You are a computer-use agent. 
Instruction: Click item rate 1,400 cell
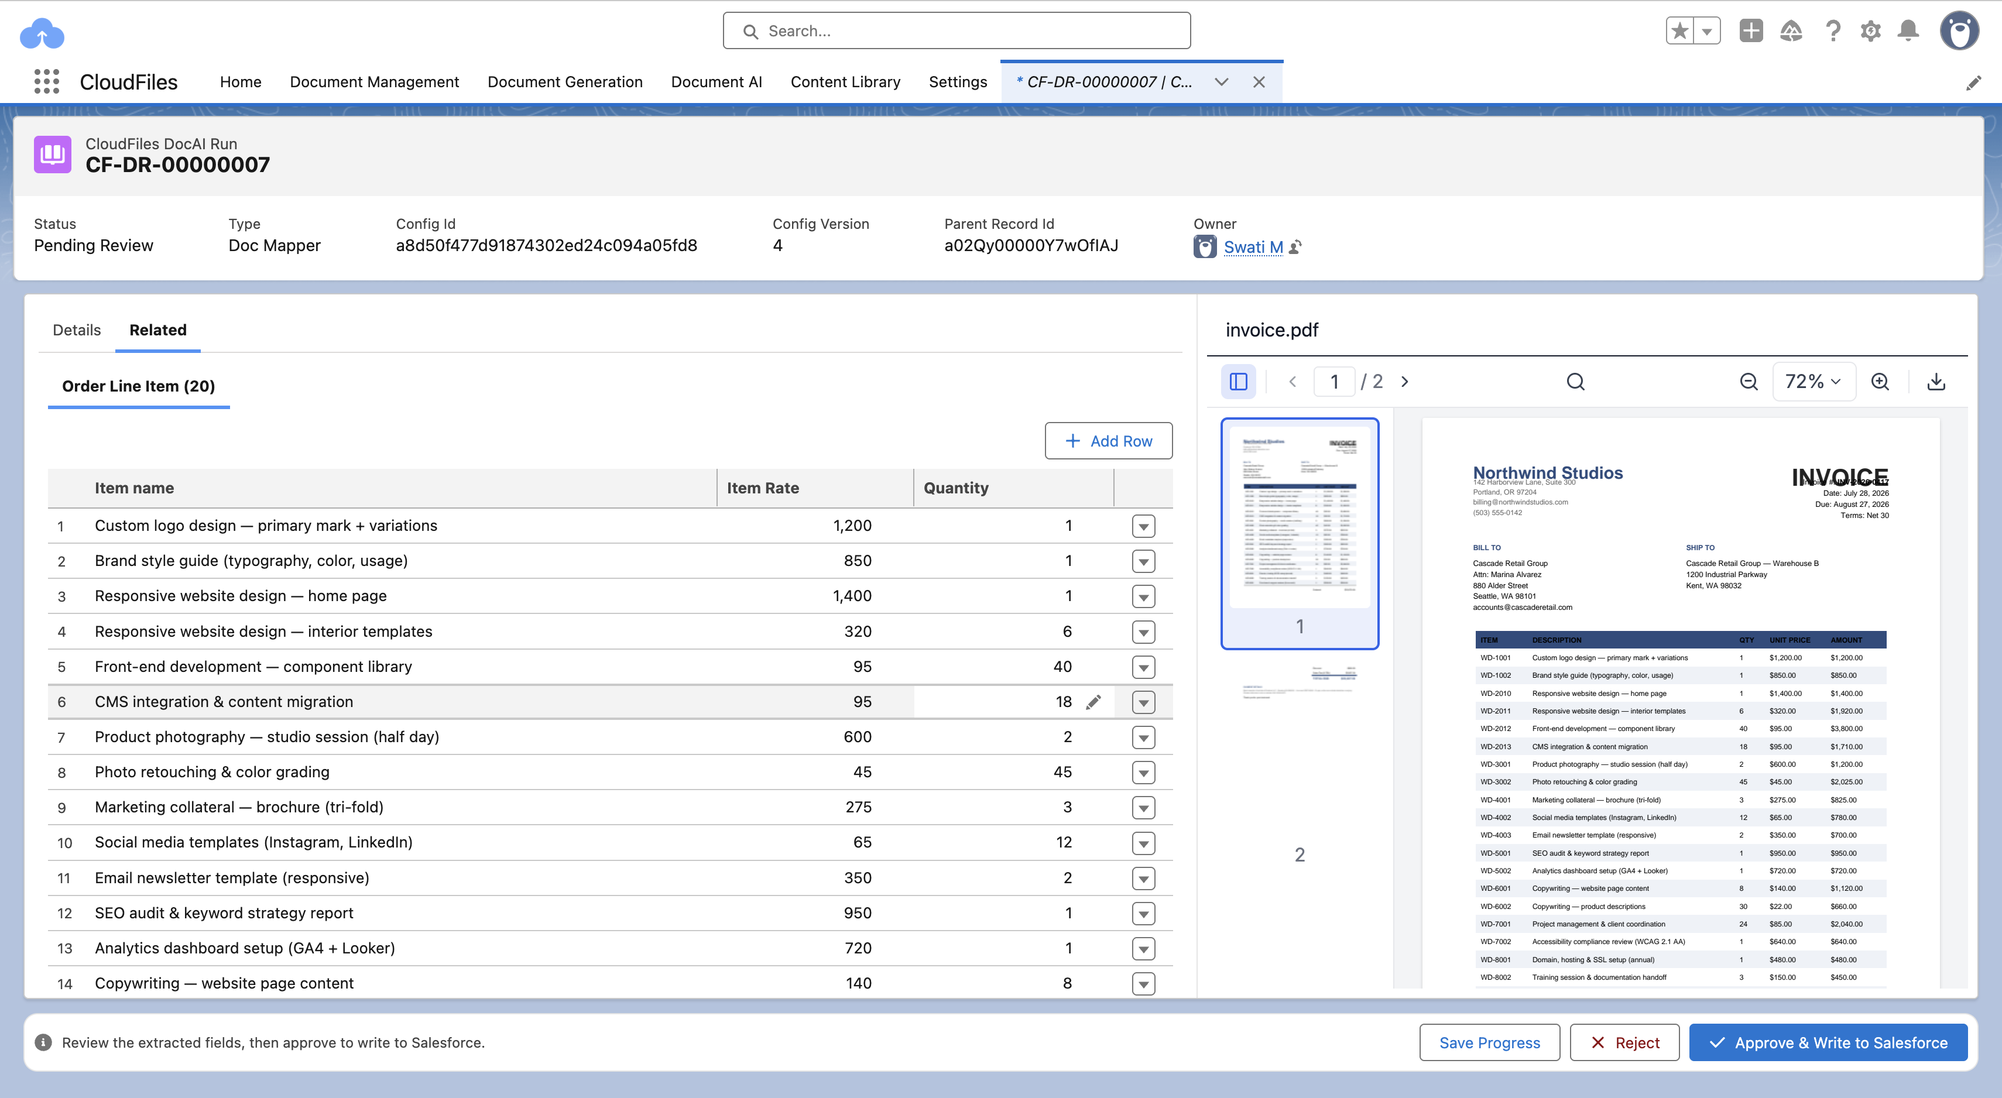(814, 596)
